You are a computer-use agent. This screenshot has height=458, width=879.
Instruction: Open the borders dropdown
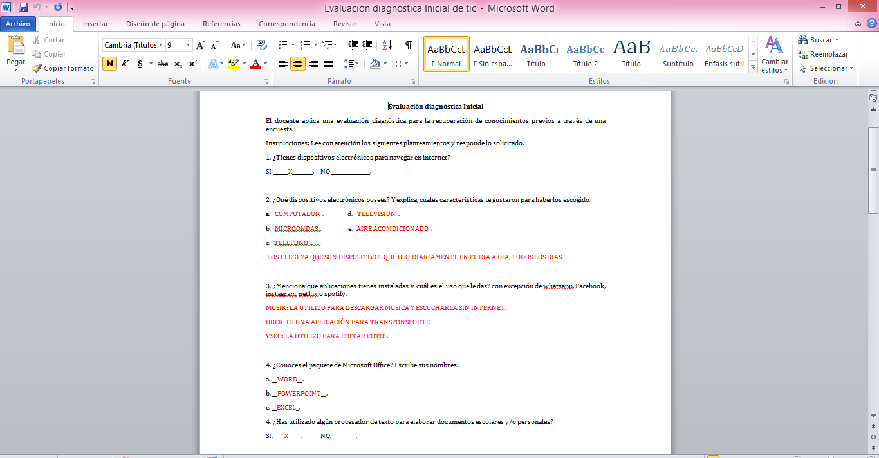point(406,64)
